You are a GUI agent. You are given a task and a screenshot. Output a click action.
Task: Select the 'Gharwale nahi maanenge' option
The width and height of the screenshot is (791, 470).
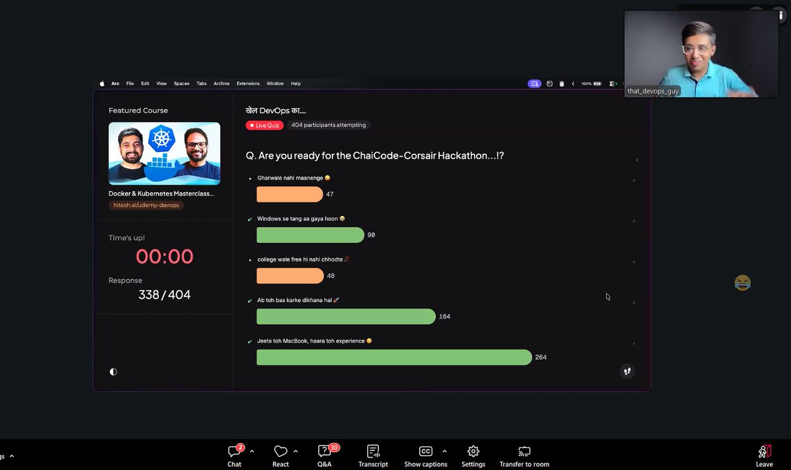293,178
